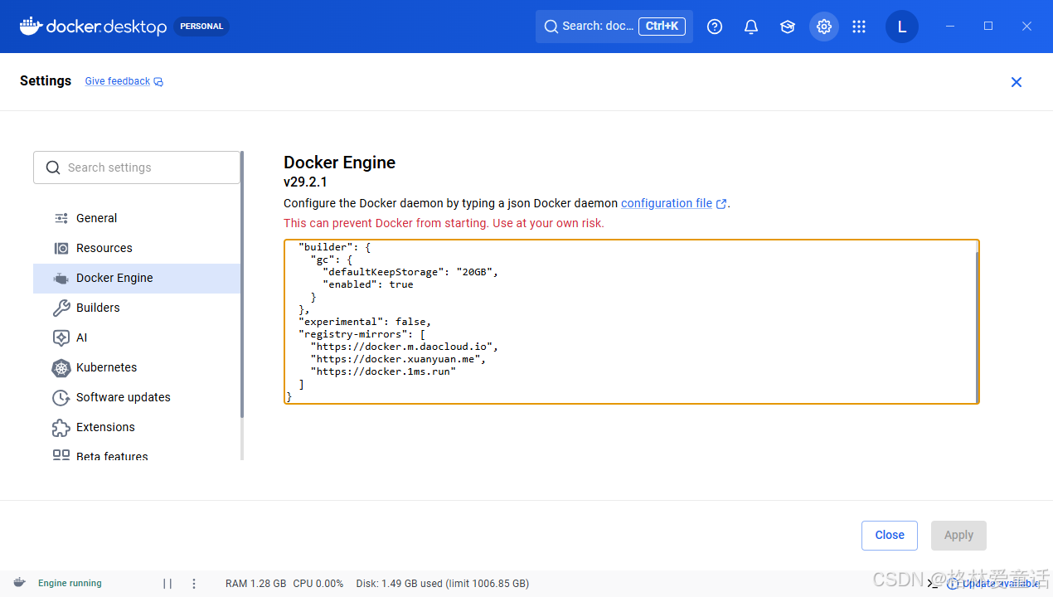Click the status bar whale icon
Image resolution: width=1053 pixels, height=597 pixels.
[20, 583]
